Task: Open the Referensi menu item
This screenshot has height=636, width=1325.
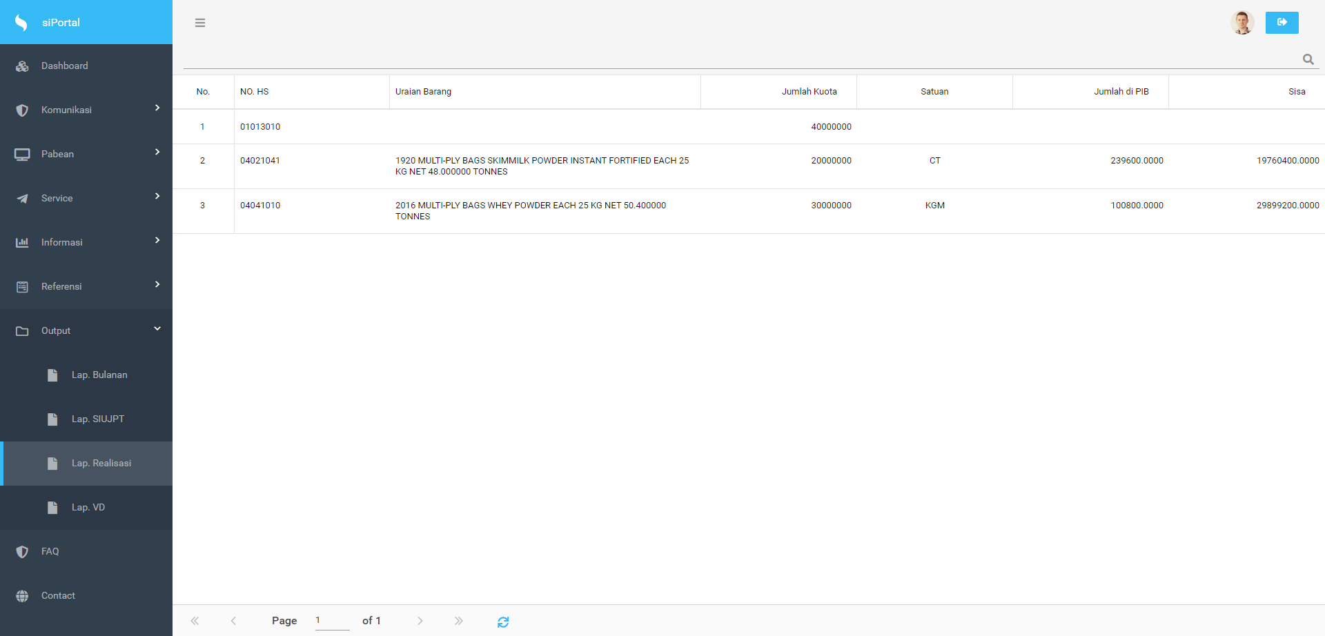Action: point(86,287)
